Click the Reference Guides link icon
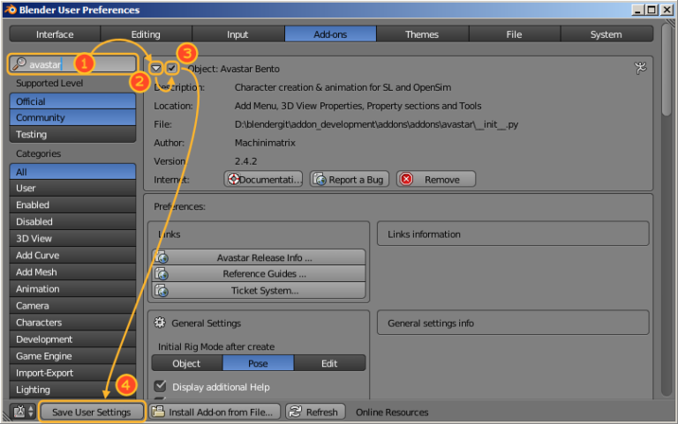 click(x=162, y=274)
